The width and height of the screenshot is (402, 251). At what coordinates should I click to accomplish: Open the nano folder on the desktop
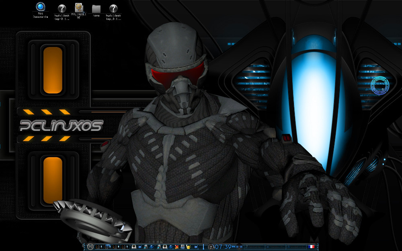[x=96, y=11]
